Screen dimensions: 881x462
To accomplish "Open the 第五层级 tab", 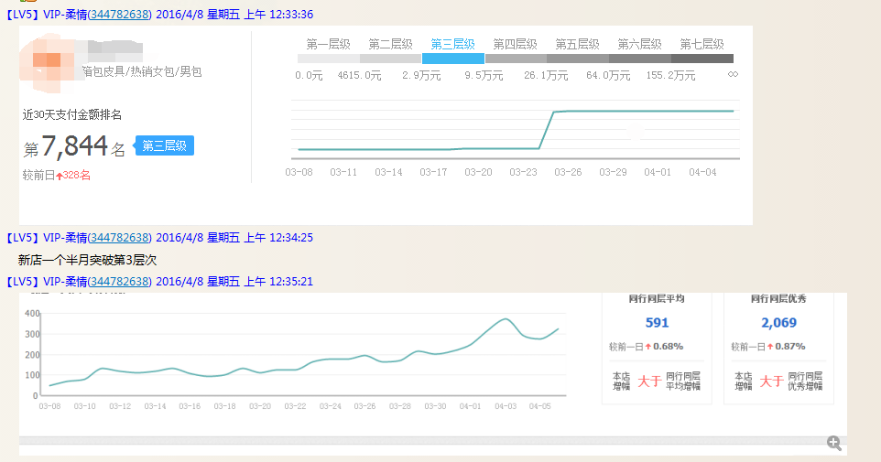I will coord(577,44).
